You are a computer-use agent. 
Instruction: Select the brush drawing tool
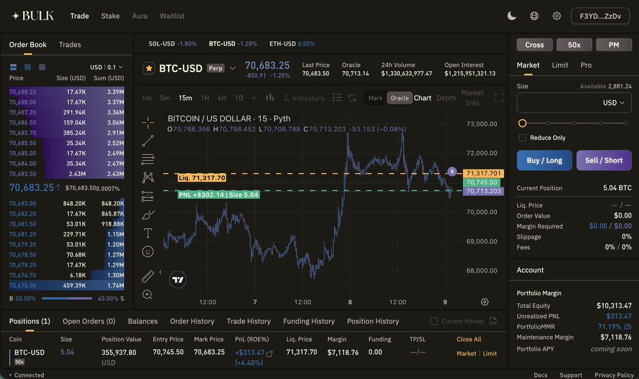[148, 215]
